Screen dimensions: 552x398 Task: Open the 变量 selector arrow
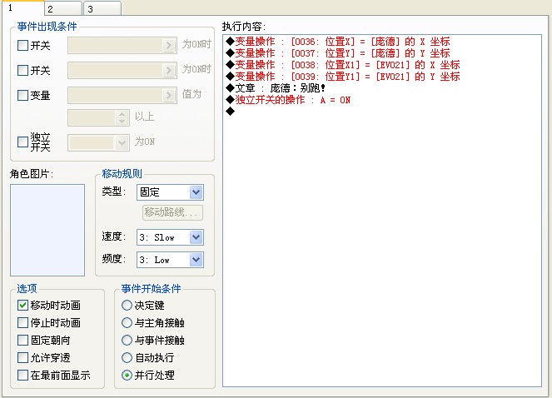(x=169, y=96)
